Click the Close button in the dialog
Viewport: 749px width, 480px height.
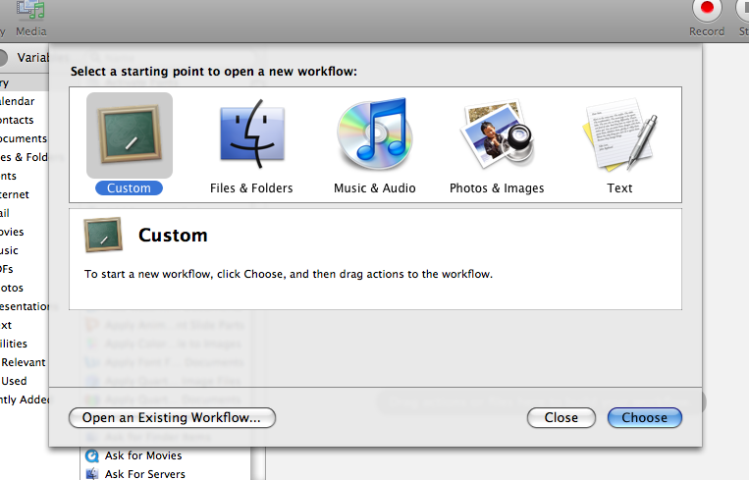tap(562, 418)
